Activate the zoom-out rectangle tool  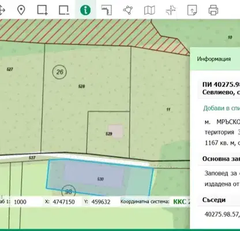[64, 10]
